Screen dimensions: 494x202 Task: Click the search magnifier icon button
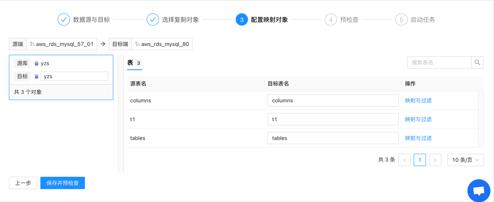point(477,62)
